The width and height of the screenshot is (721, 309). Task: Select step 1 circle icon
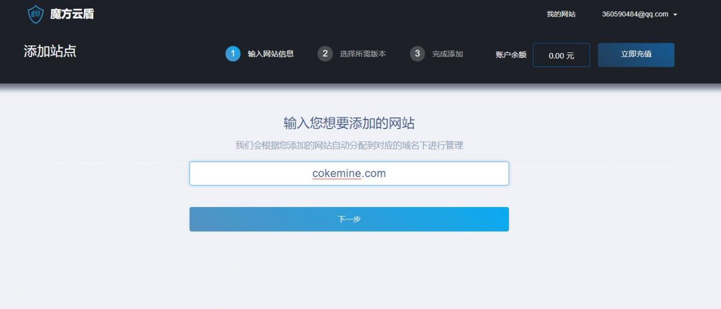tap(233, 54)
